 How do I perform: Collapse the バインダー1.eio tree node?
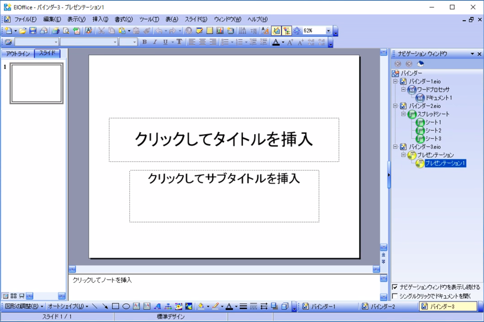(x=395, y=82)
